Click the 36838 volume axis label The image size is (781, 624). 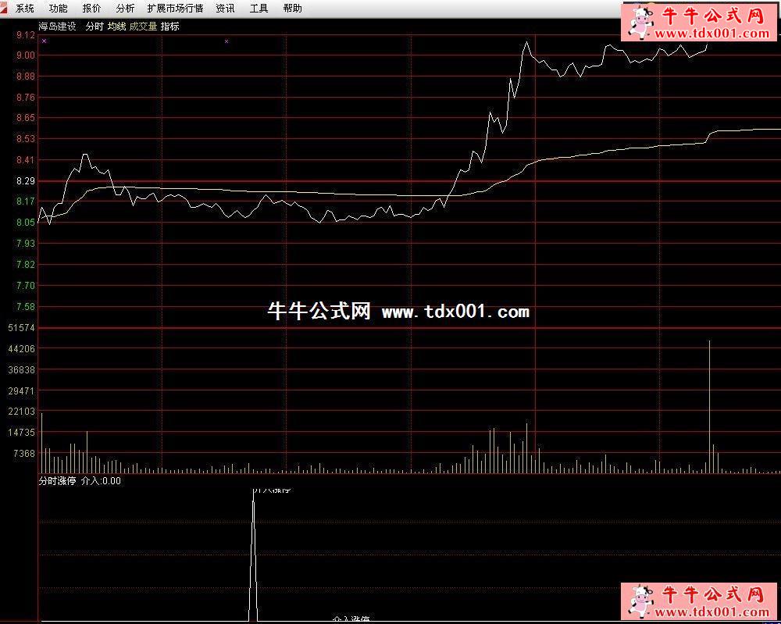(21, 370)
